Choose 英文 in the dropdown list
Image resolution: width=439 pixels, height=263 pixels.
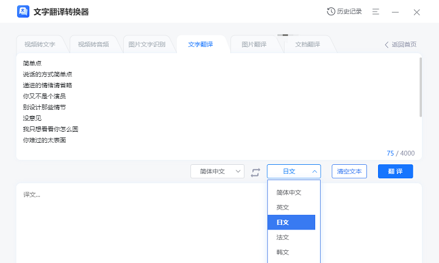click(291, 207)
